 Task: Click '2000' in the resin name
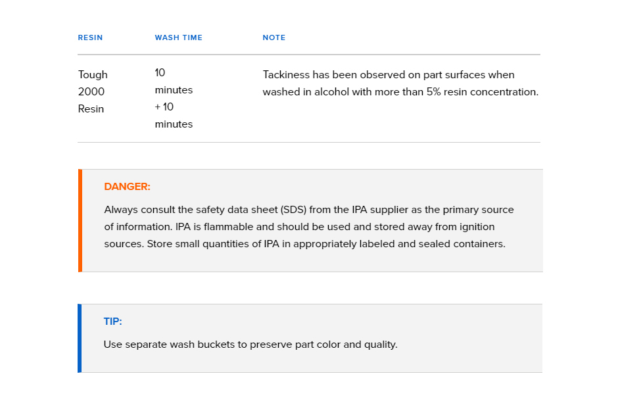pyautogui.click(x=91, y=92)
